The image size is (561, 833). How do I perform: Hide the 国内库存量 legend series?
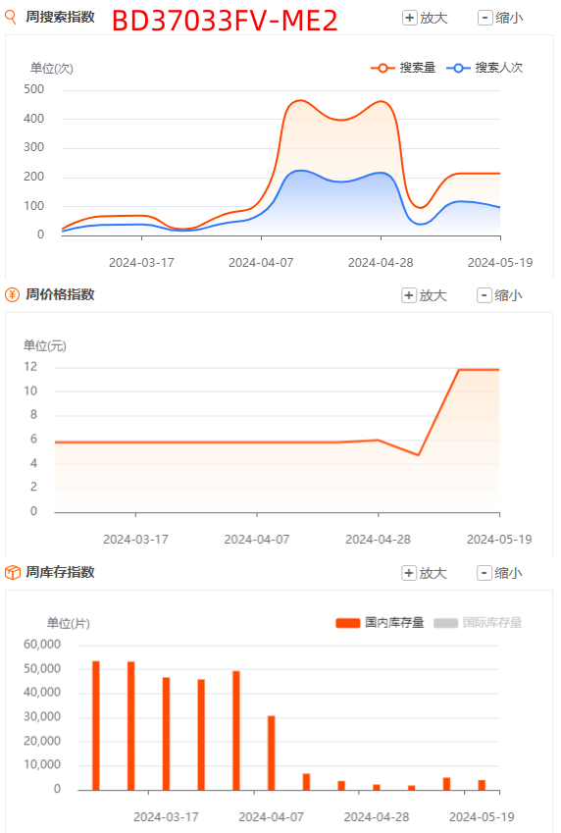pos(380,623)
